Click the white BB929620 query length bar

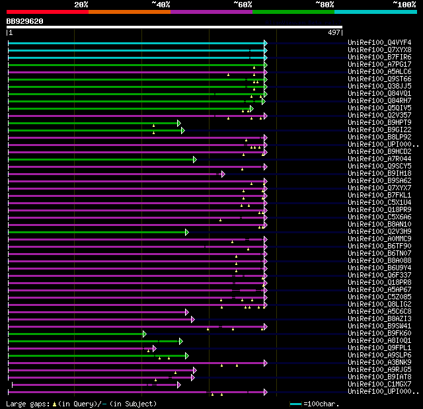174,27
